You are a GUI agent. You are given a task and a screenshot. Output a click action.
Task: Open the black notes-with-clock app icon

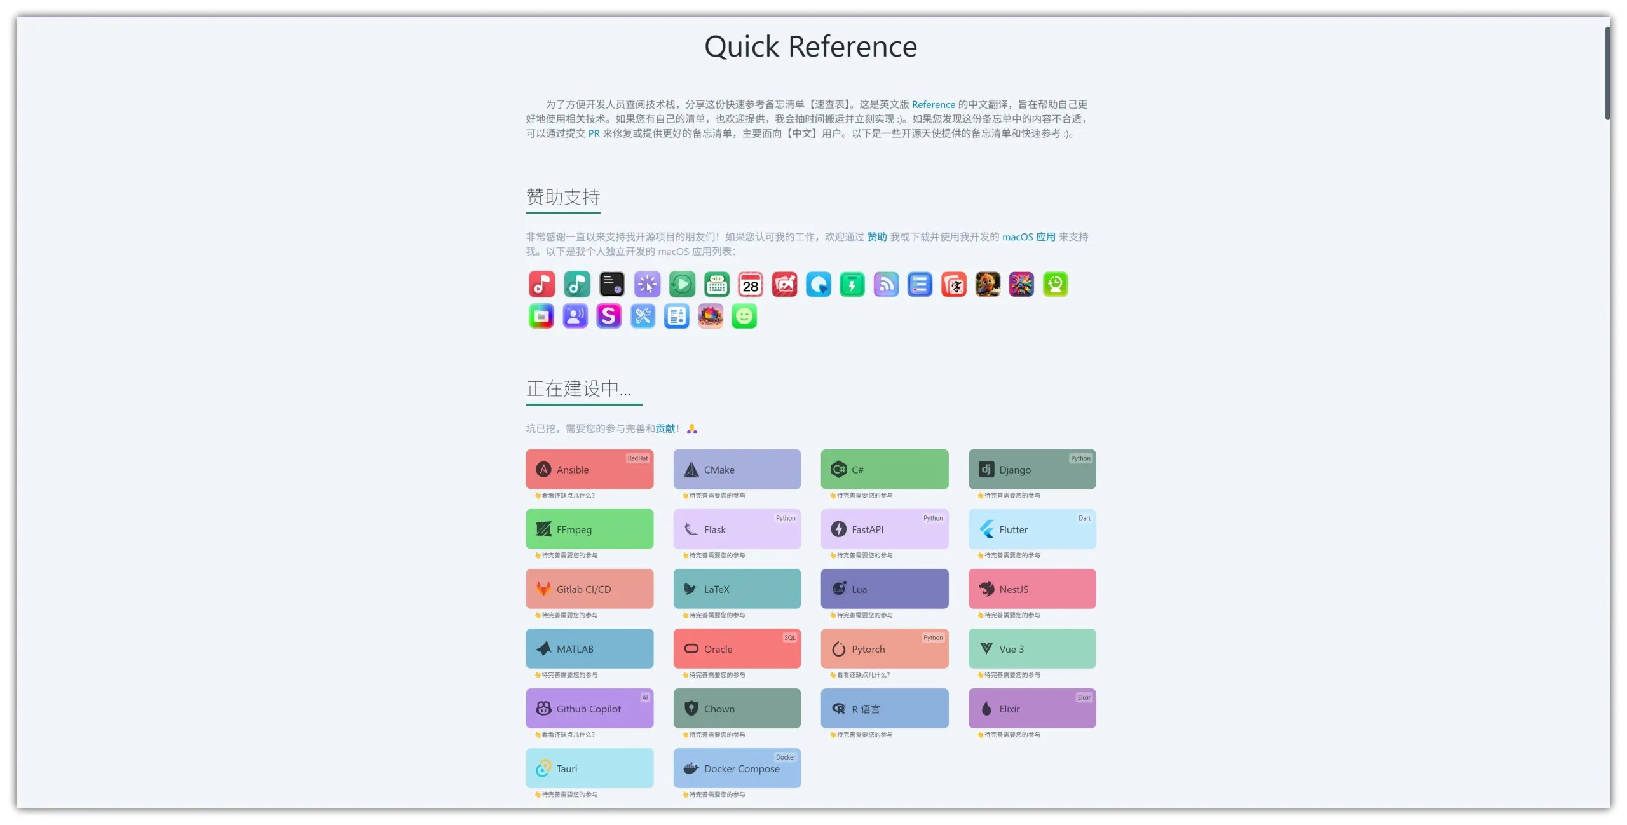point(612,284)
